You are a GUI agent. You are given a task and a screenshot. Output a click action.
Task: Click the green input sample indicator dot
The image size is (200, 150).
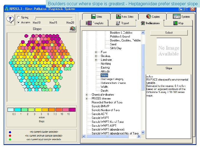[10, 139]
